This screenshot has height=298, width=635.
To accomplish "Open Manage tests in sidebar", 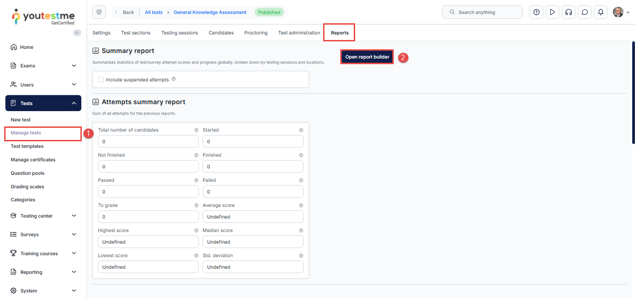I will point(26,133).
